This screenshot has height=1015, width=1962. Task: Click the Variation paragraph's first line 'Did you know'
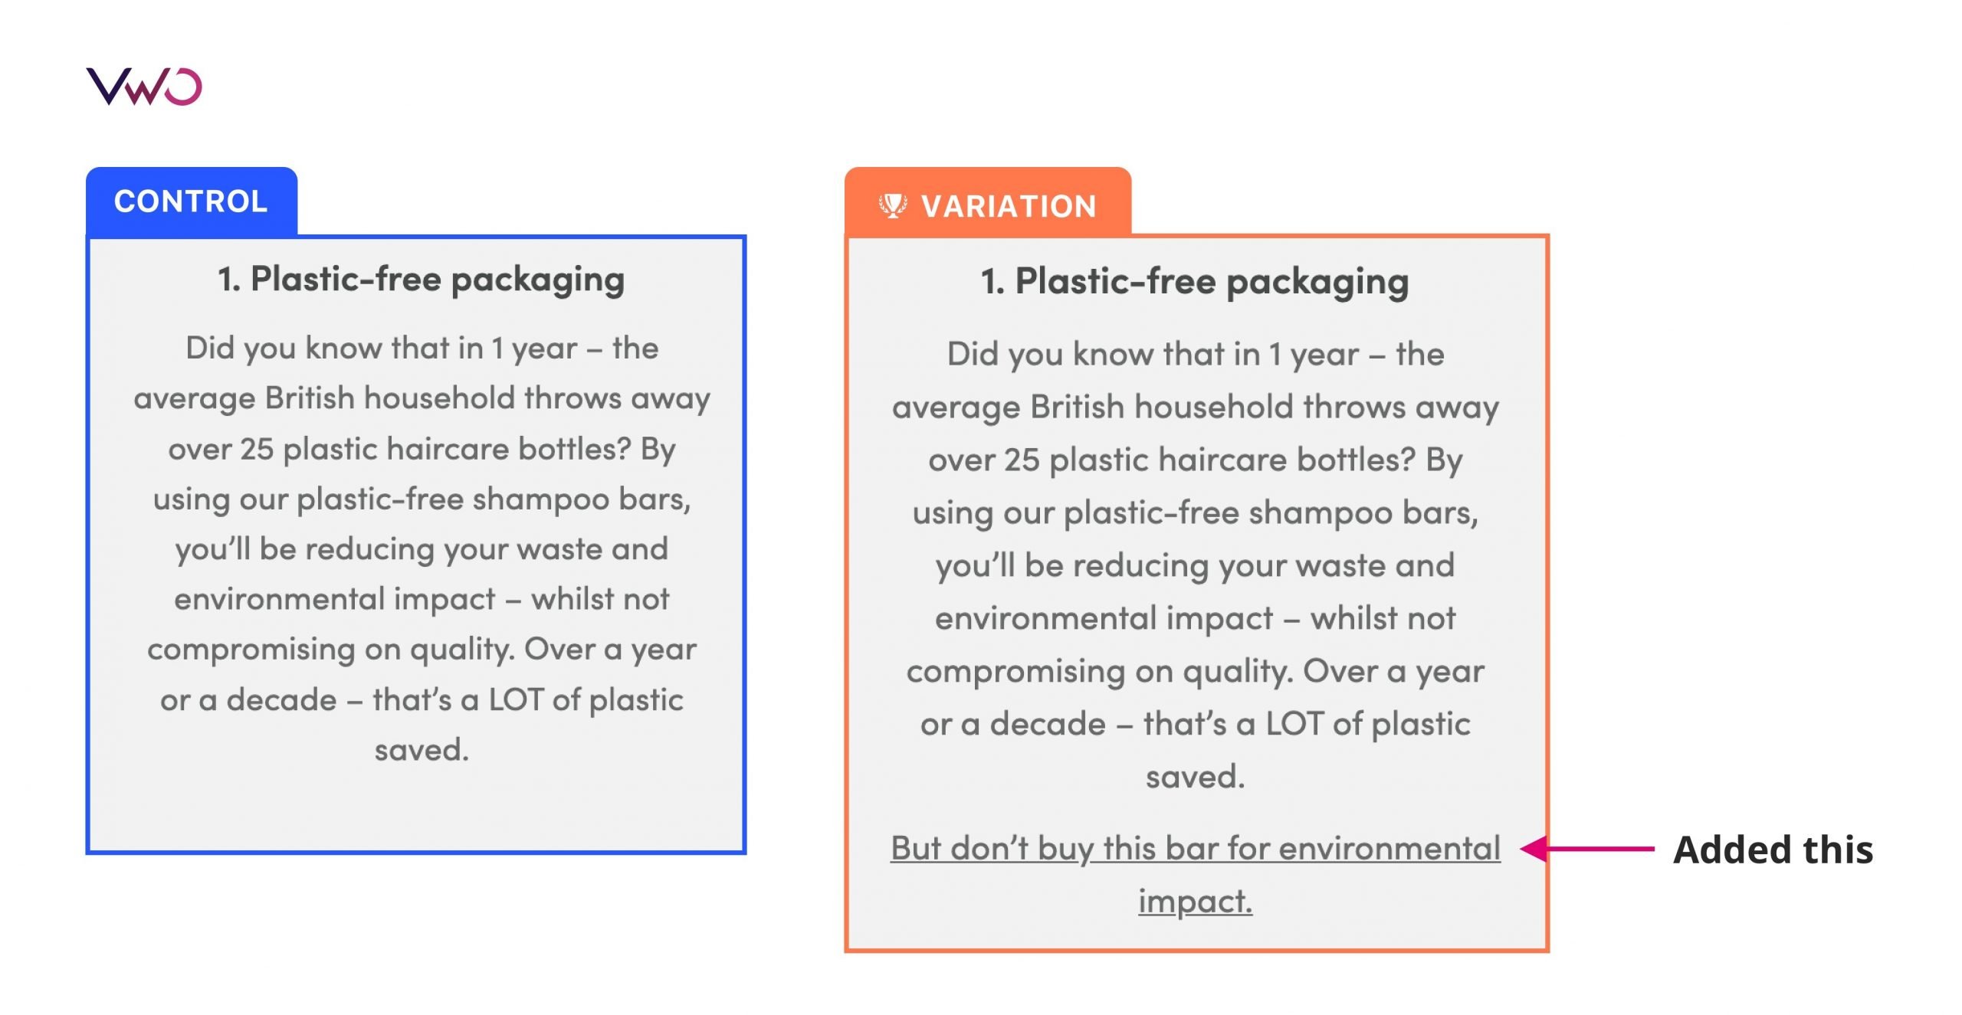[x=1196, y=355]
